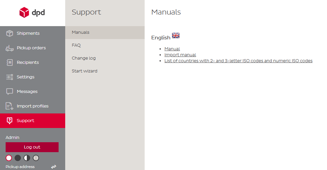Select the dark color theme circle
This screenshot has width=327, height=170.
coord(18,158)
